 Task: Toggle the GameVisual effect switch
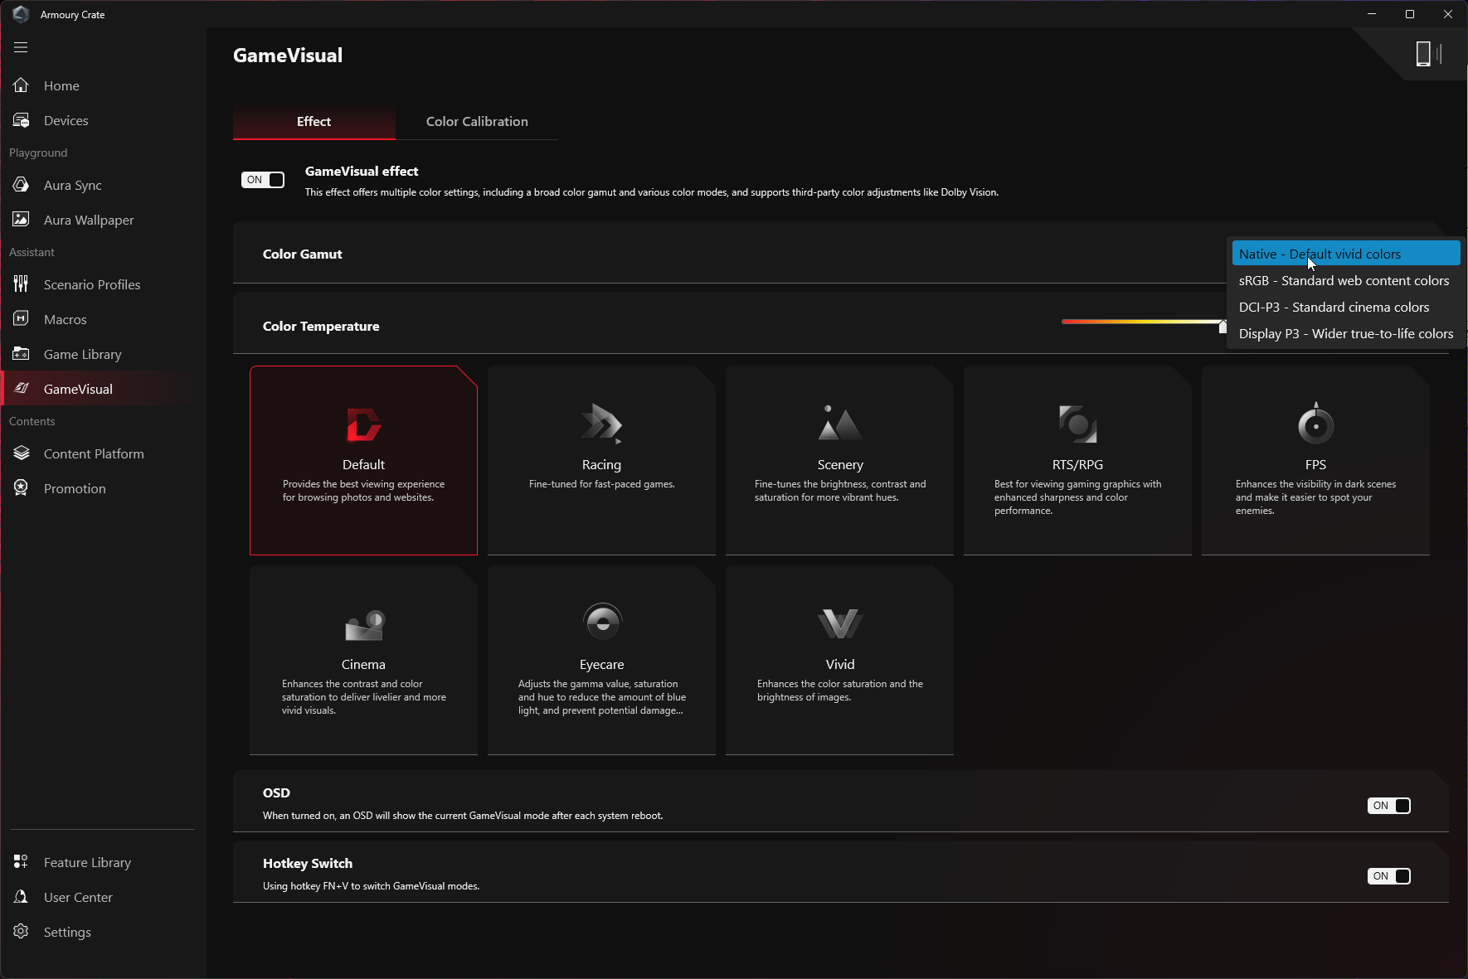263,180
